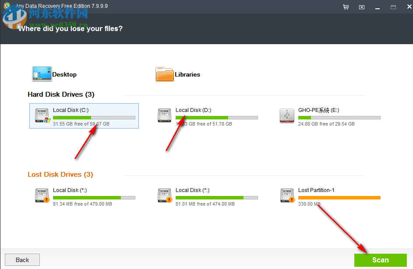Select the Desktop monitor icon

pyautogui.click(x=42, y=74)
